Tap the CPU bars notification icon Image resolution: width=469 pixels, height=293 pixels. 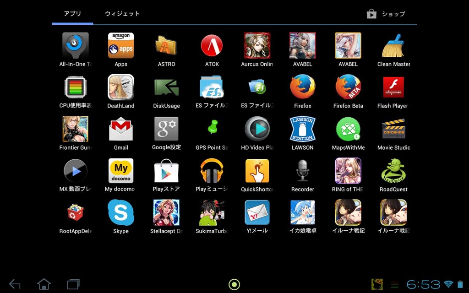click(x=395, y=284)
